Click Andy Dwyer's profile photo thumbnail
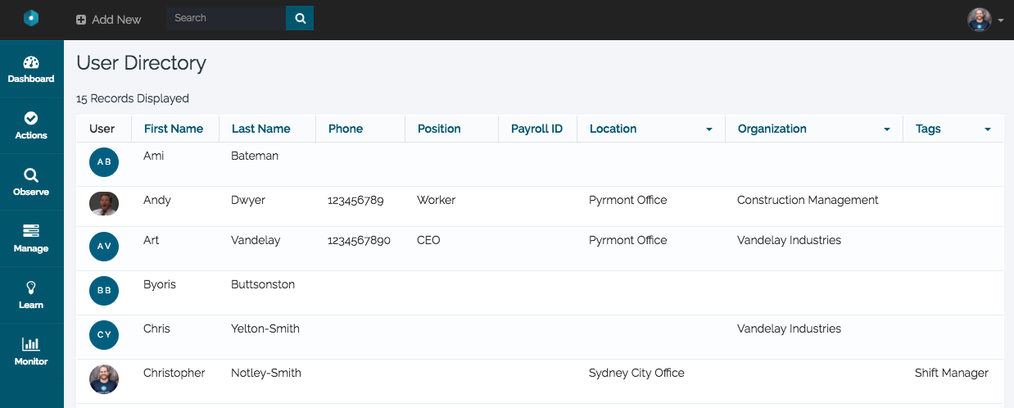 tap(104, 204)
